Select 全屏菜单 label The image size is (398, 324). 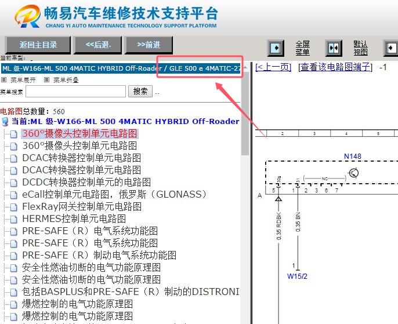coord(303,48)
